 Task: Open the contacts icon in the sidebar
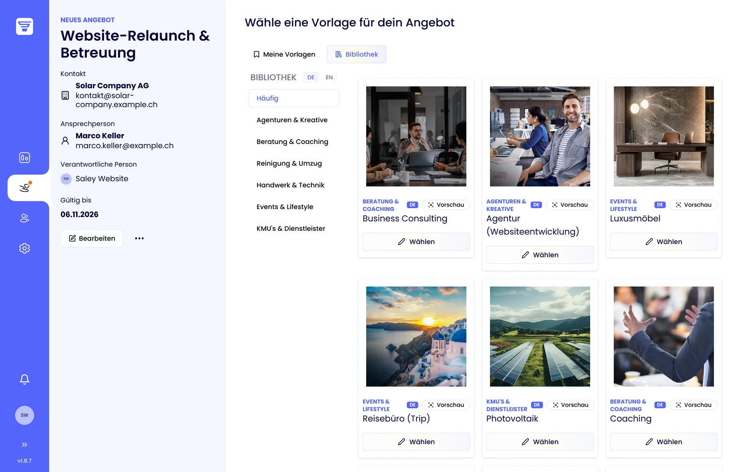pos(25,218)
